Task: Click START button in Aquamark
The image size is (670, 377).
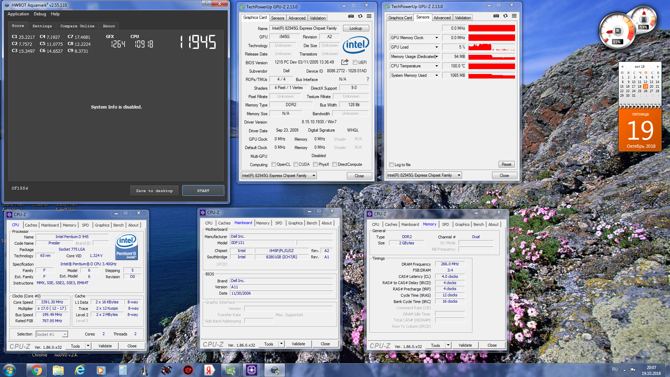Action: (203, 191)
